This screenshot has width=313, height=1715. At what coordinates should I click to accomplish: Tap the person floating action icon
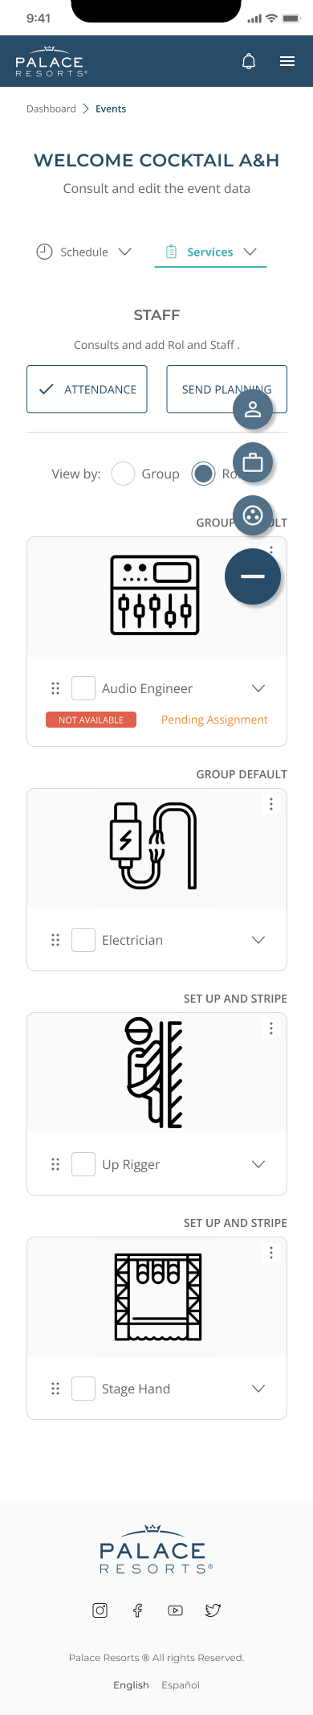[x=253, y=409]
